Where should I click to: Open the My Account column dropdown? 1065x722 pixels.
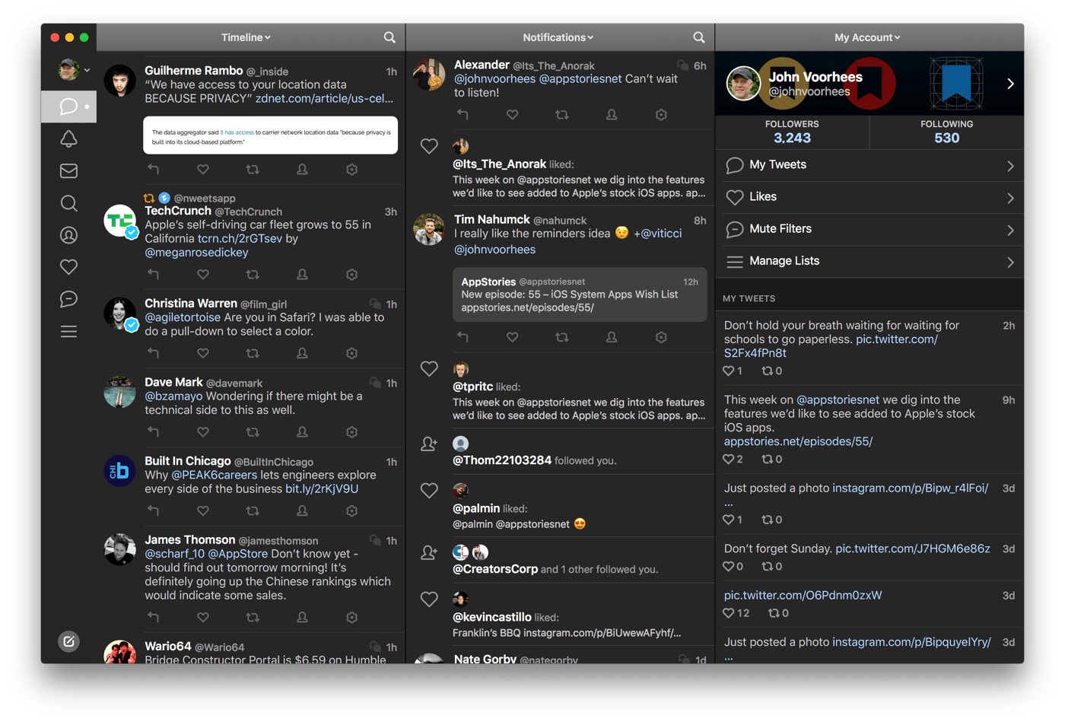867,37
